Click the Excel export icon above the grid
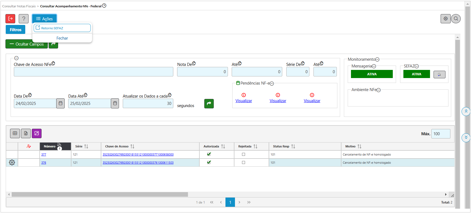This screenshot has height=213, width=471. (x=26, y=133)
